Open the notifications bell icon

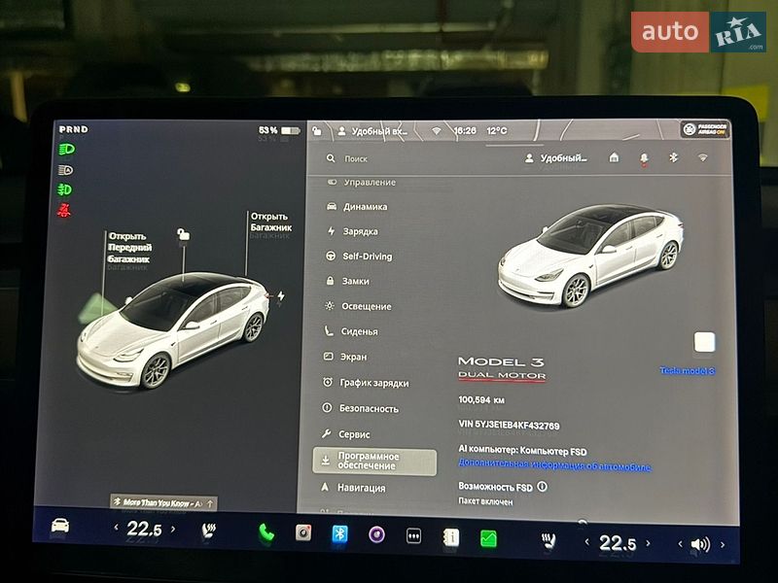coord(644,158)
